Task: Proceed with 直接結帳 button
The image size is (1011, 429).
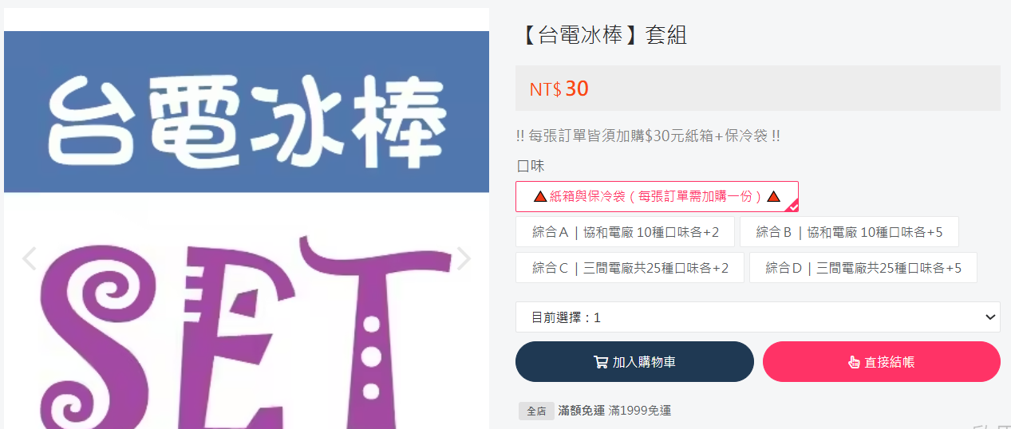Action: pos(882,362)
